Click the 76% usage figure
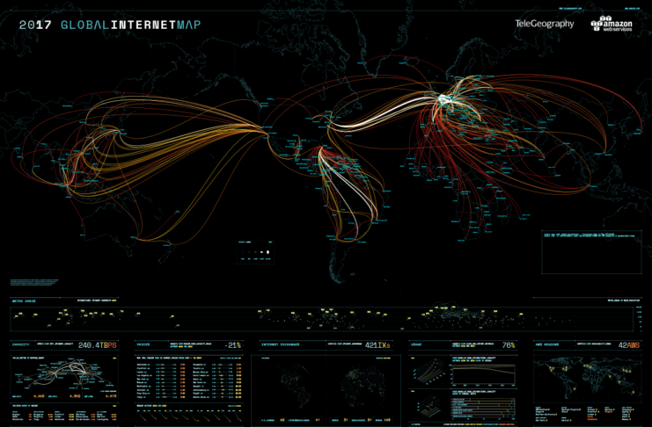The width and height of the screenshot is (652, 427). tap(509, 345)
